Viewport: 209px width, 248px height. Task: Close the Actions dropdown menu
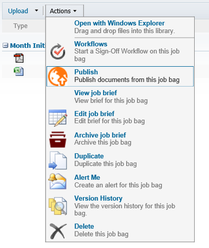[x=63, y=11]
